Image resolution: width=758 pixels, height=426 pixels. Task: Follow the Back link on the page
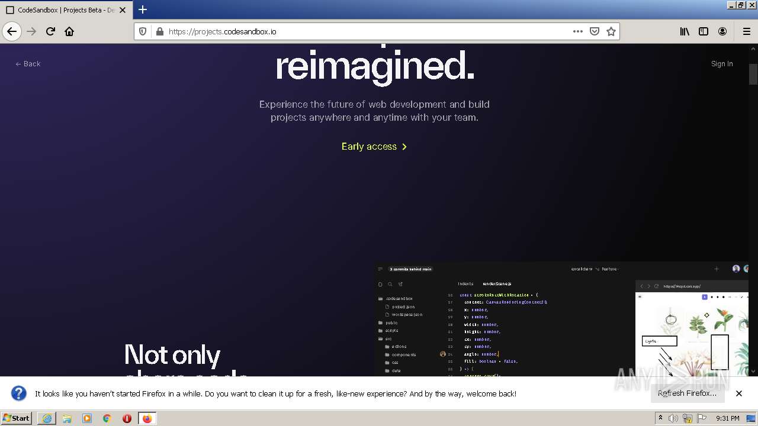[x=28, y=64]
